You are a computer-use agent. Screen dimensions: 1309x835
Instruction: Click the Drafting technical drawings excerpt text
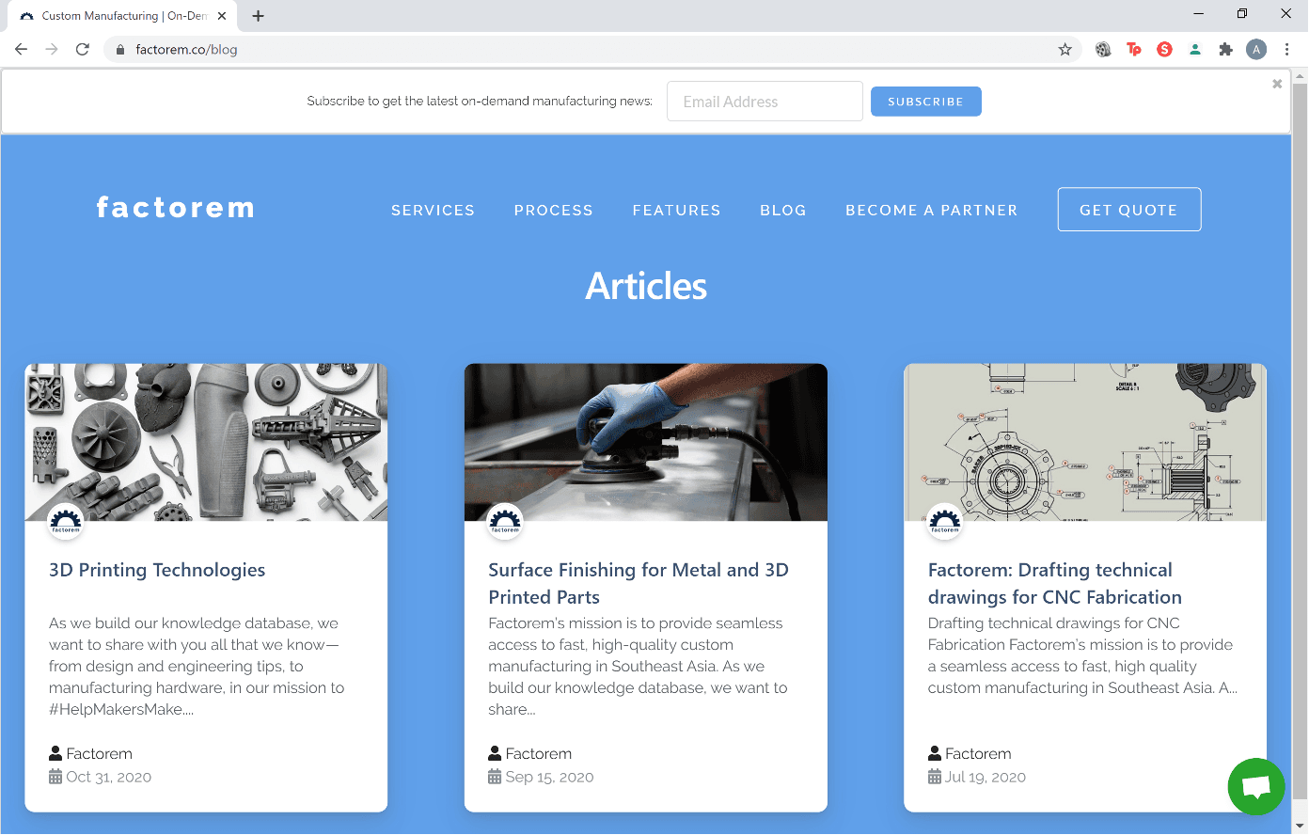(x=1082, y=655)
